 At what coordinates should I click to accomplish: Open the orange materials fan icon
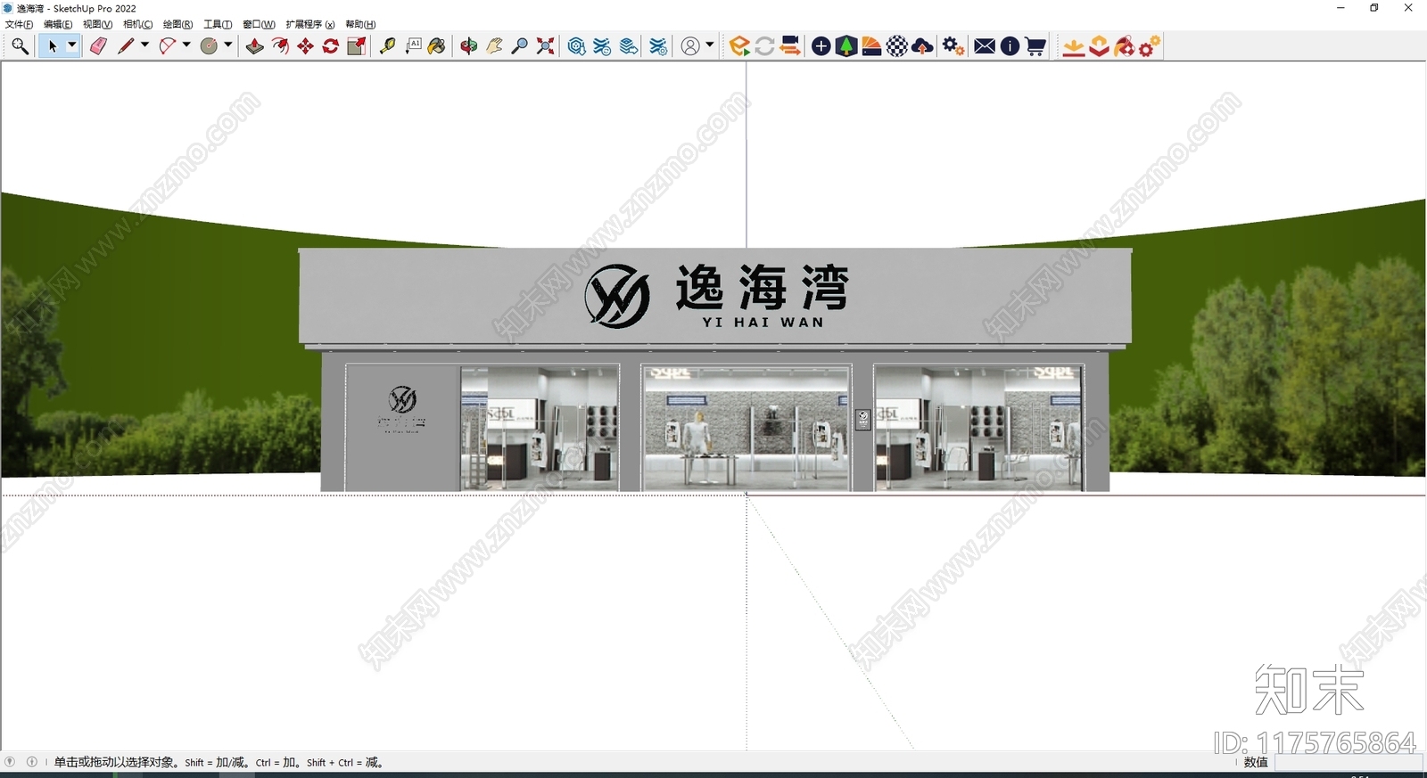click(x=871, y=46)
